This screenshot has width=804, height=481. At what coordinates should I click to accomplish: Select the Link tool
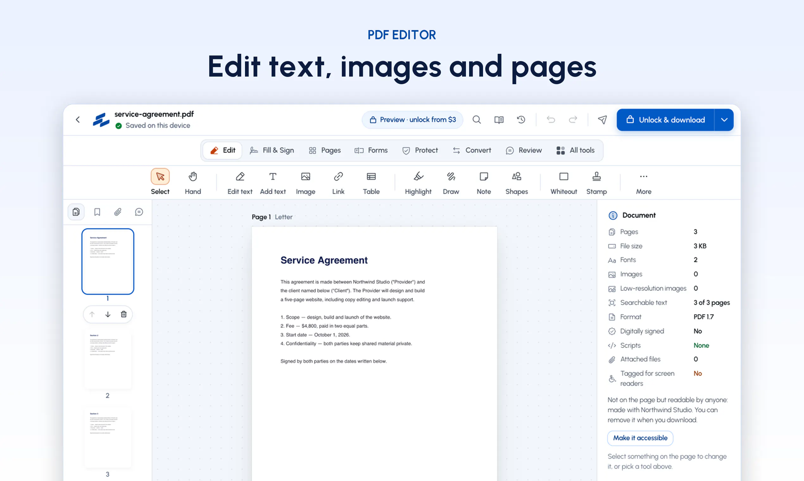[338, 183]
